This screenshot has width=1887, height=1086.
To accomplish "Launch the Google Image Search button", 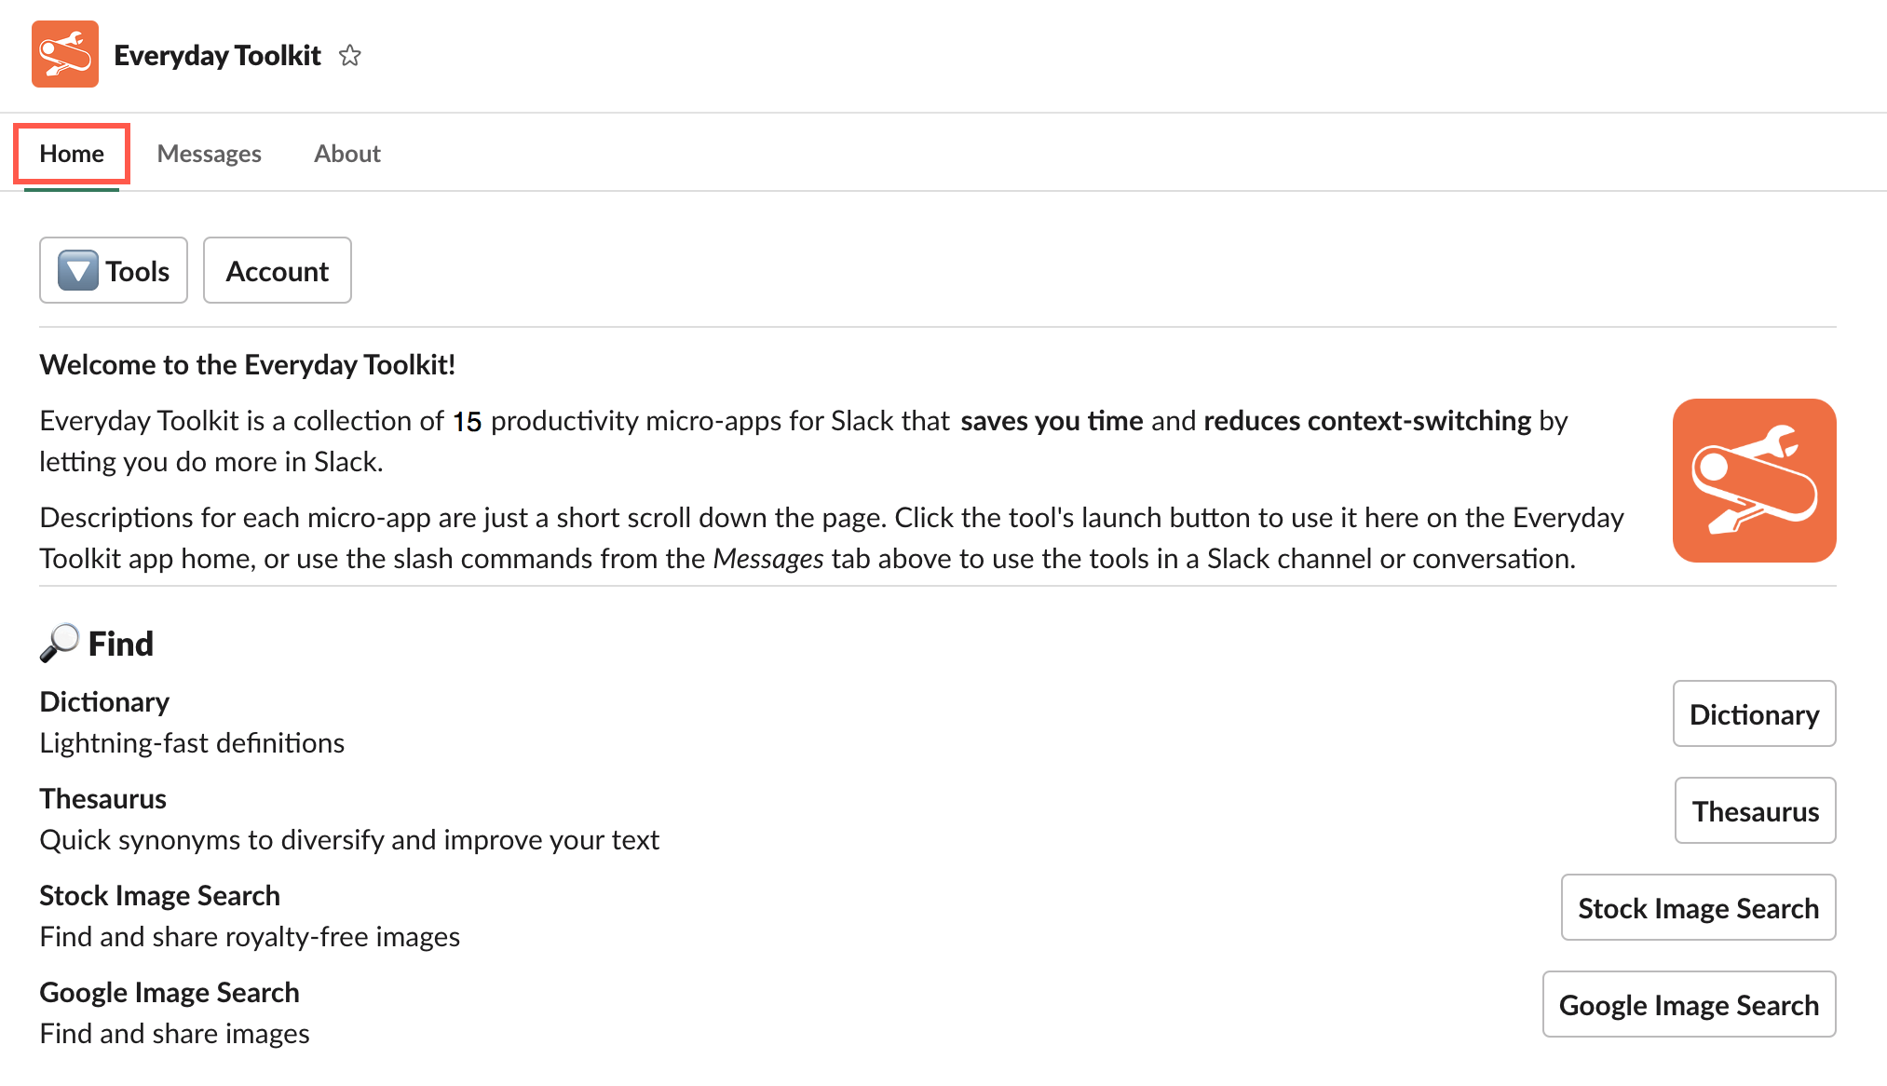I will (1689, 1004).
